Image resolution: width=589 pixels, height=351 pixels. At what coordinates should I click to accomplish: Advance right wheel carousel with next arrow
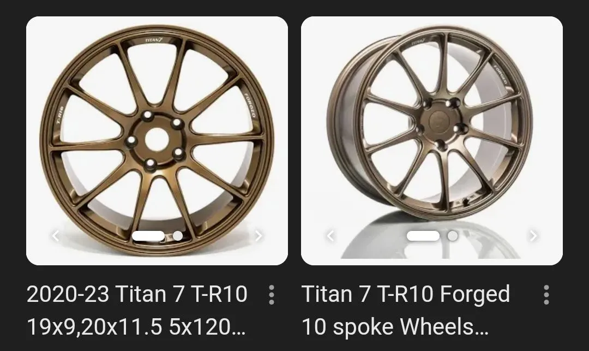[x=533, y=236]
